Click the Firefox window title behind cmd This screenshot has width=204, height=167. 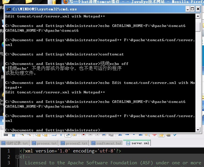[136, 2]
